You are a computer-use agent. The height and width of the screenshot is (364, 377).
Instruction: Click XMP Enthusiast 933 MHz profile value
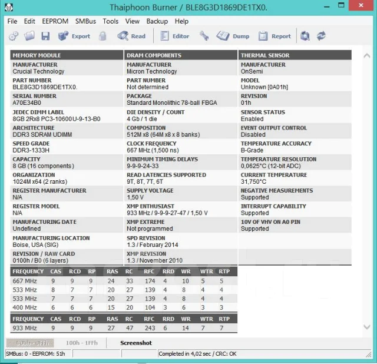(x=167, y=213)
